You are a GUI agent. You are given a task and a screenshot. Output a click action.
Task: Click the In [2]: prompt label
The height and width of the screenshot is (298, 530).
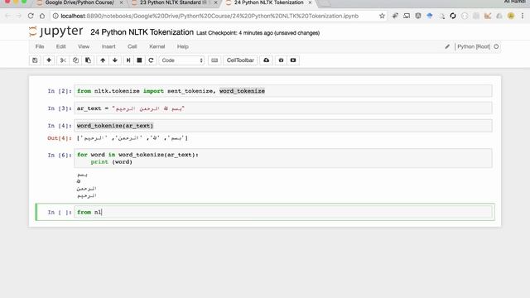pyautogui.click(x=60, y=91)
